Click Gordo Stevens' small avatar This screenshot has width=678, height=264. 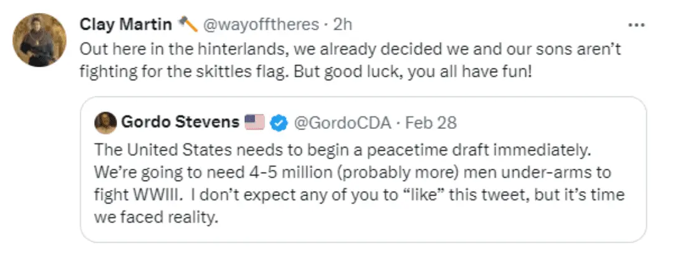[105, 123]
